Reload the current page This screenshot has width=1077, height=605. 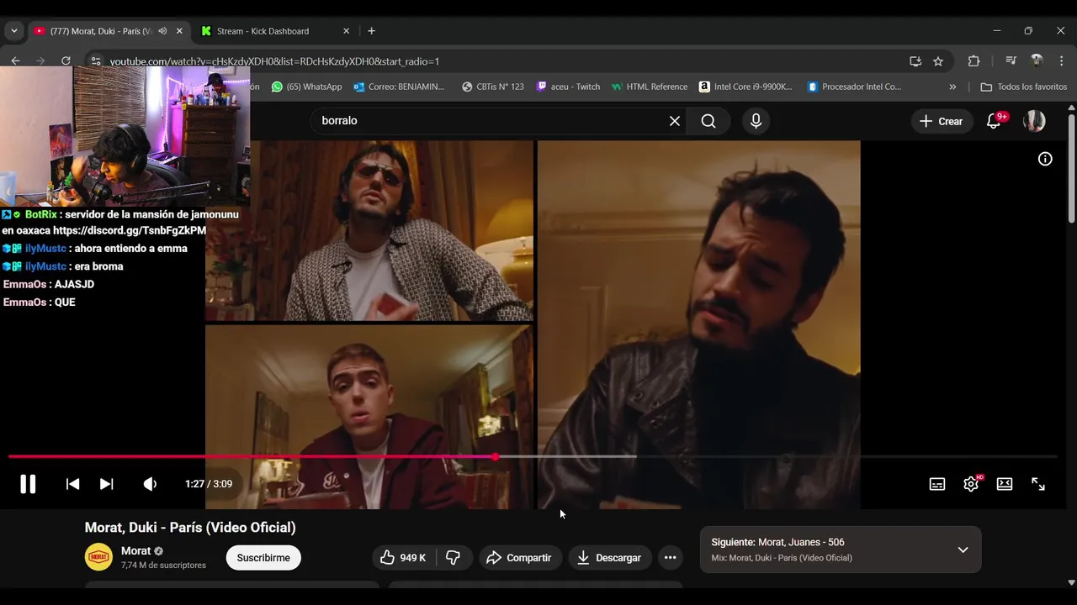click(66, 60)
